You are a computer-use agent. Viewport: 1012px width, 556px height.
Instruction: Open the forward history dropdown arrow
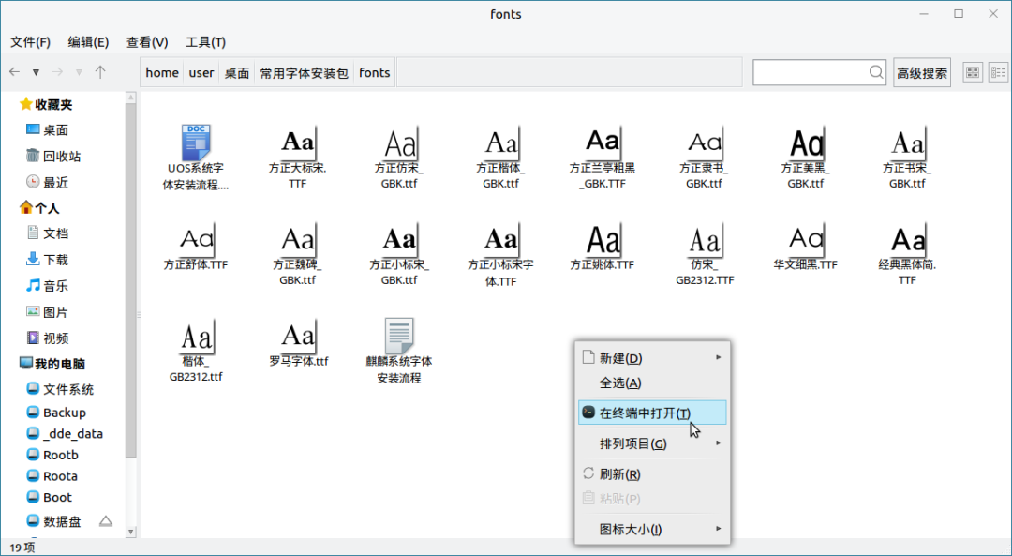79,72
